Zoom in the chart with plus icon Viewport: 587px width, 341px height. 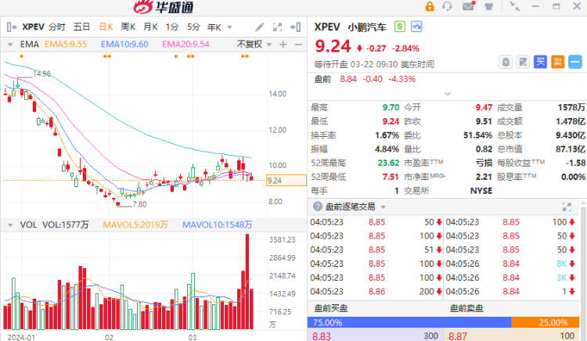(283, 45)
